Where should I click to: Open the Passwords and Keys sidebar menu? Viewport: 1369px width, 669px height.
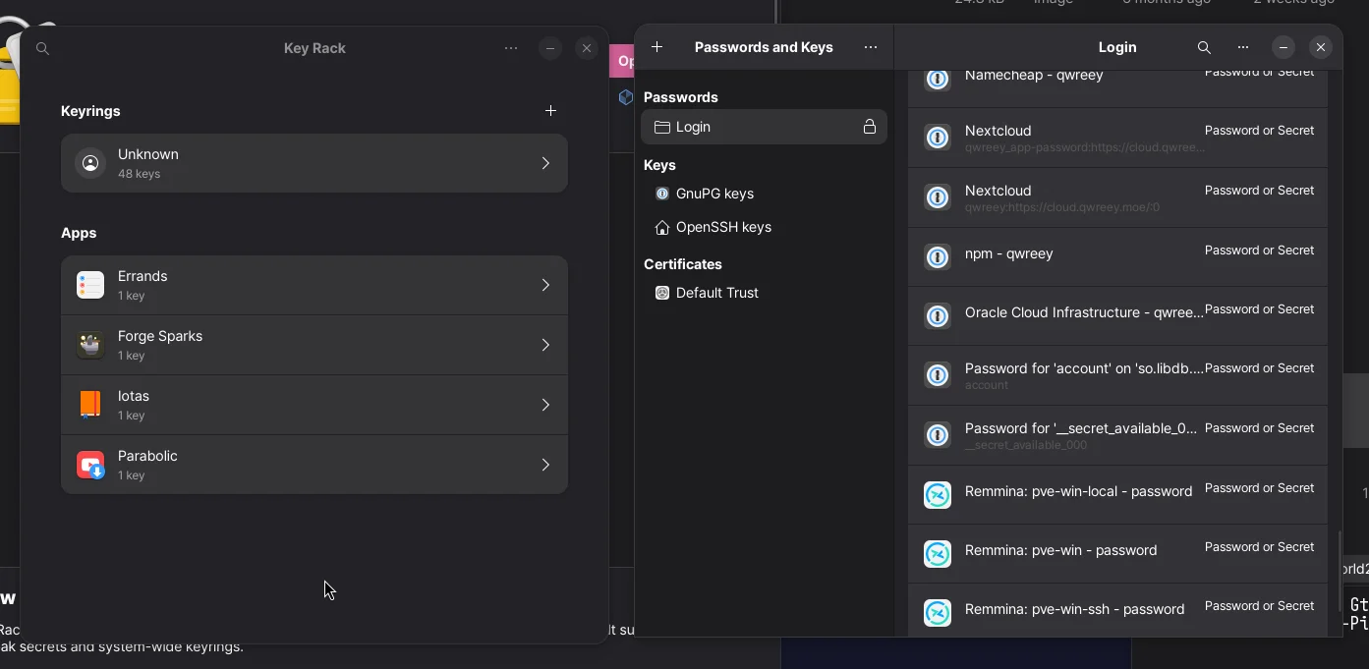[x=870, y=47]
